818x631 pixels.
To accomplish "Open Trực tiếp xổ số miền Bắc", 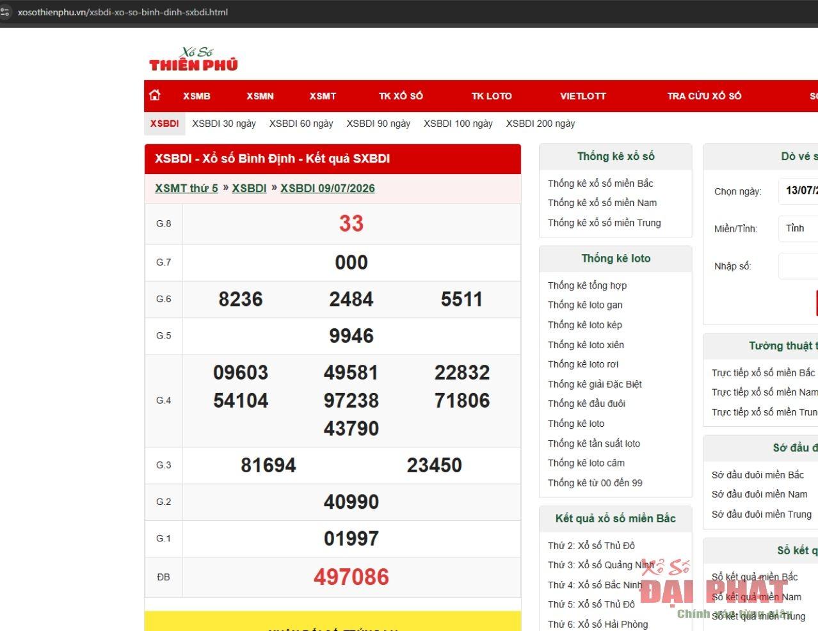I will (764, 372).
